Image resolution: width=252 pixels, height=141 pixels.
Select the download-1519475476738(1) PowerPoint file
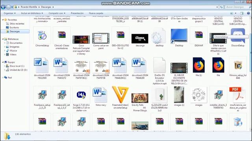[x=81, y=67]
